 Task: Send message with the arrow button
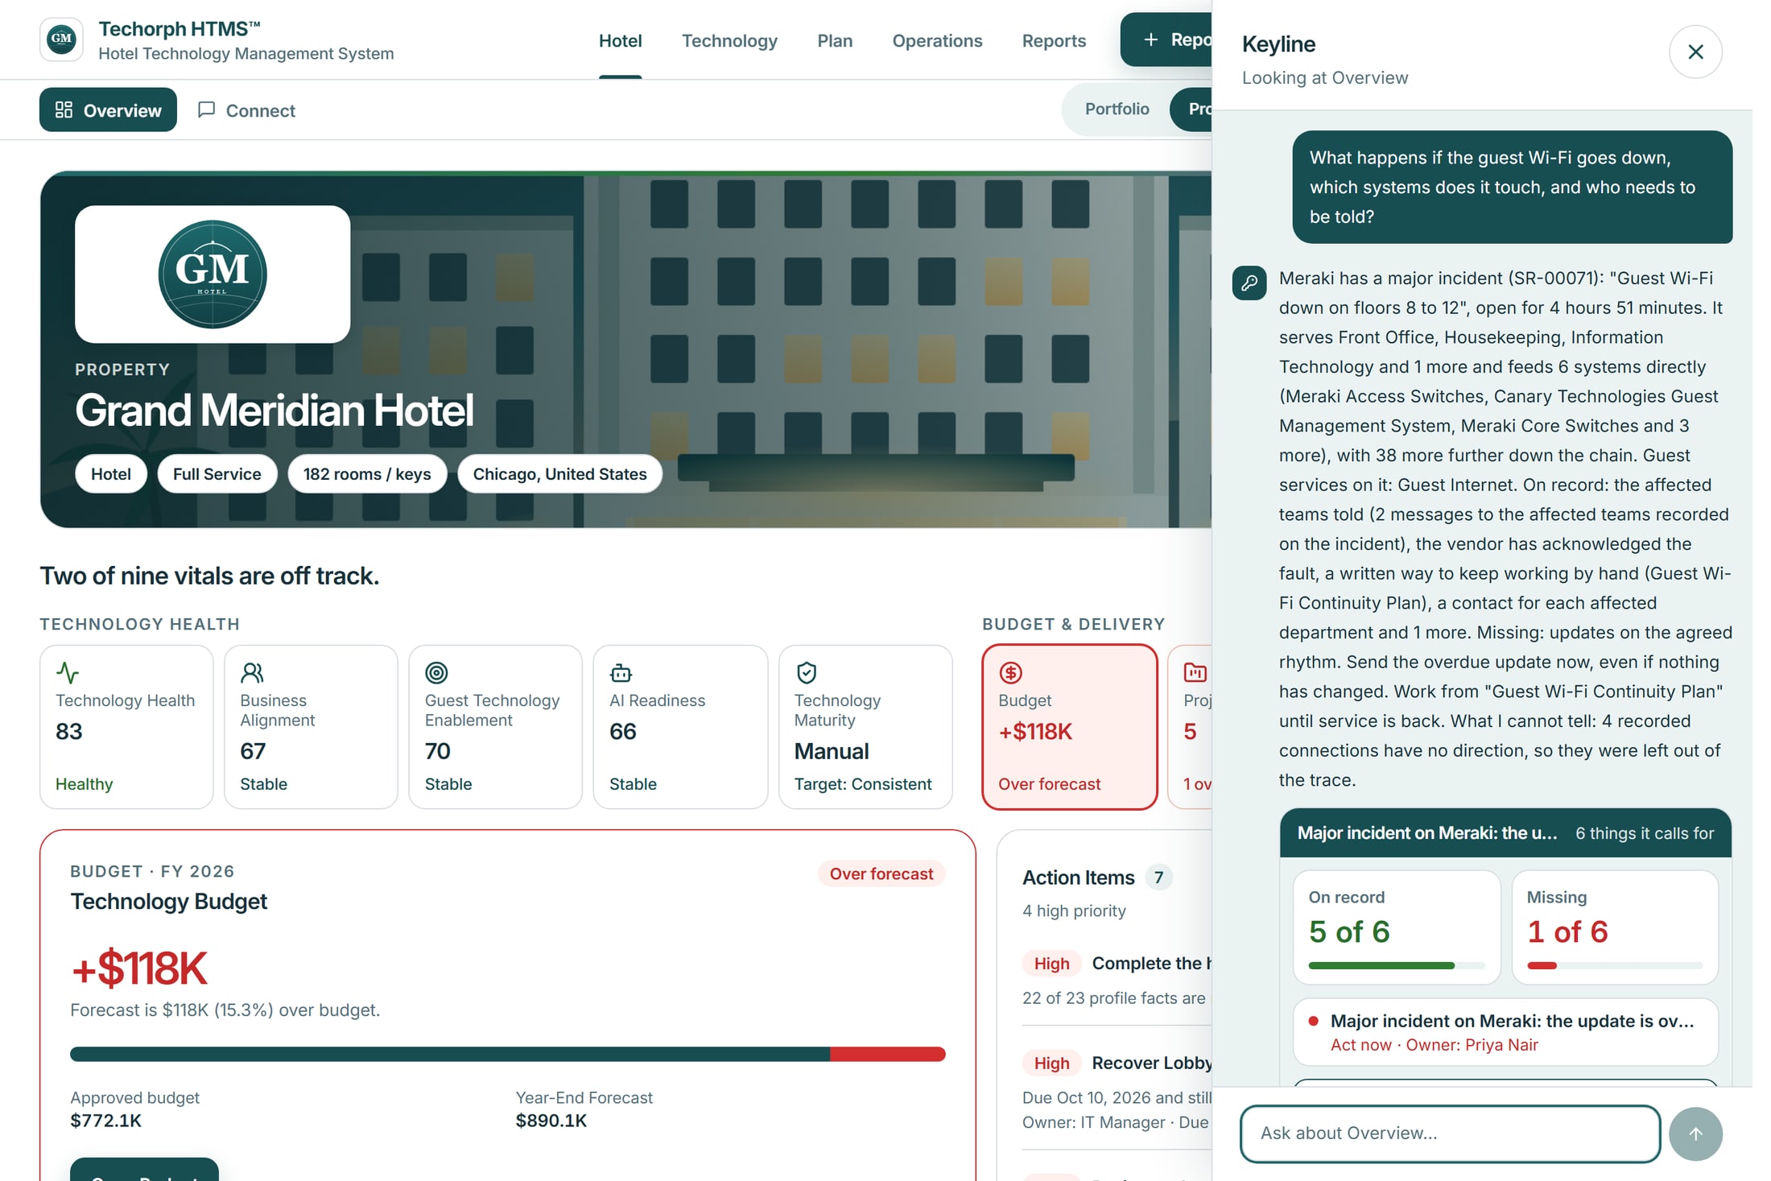[1695, 1134]
